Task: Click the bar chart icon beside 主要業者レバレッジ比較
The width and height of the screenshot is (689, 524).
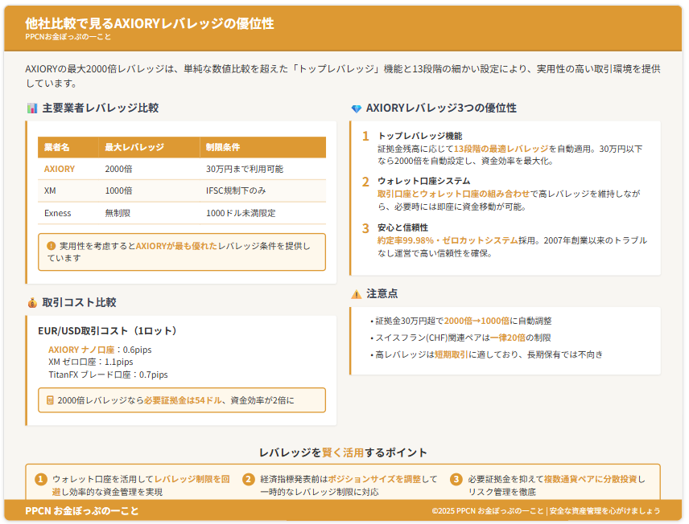Action: click(x=32, y=108)
